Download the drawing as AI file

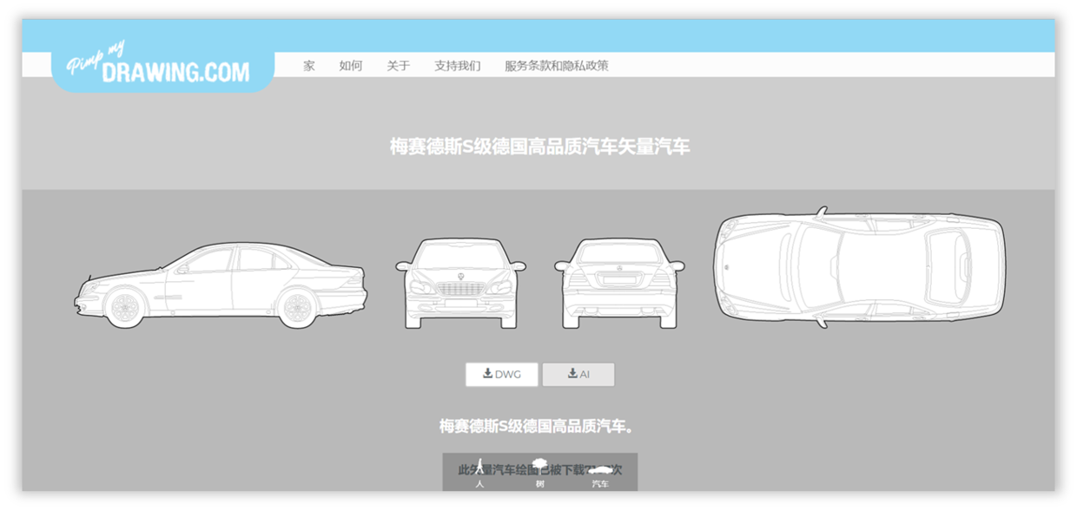[578, 375]
